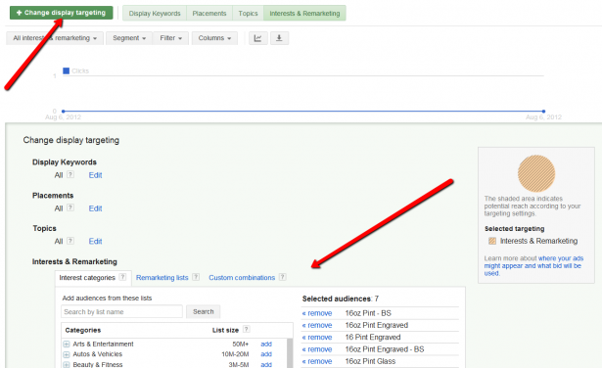The width and height of the screenshot is (602, 368).
Task: Edit Placements targeting
Action: point(95,208)
